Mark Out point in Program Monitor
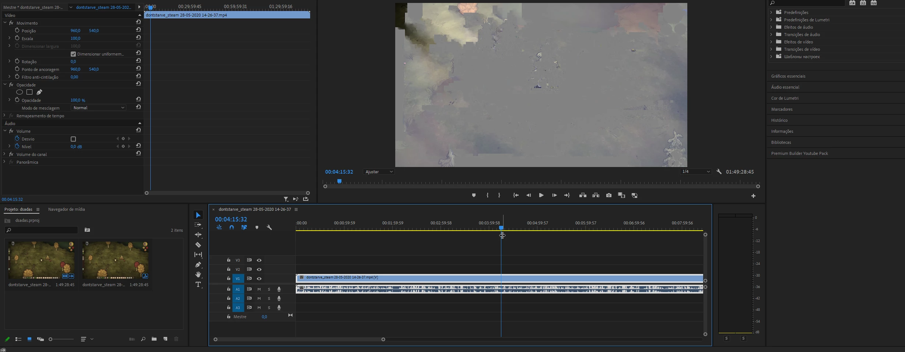Image resolution: width=905 pixels, height=352 pixels. [x=499, y=195]
